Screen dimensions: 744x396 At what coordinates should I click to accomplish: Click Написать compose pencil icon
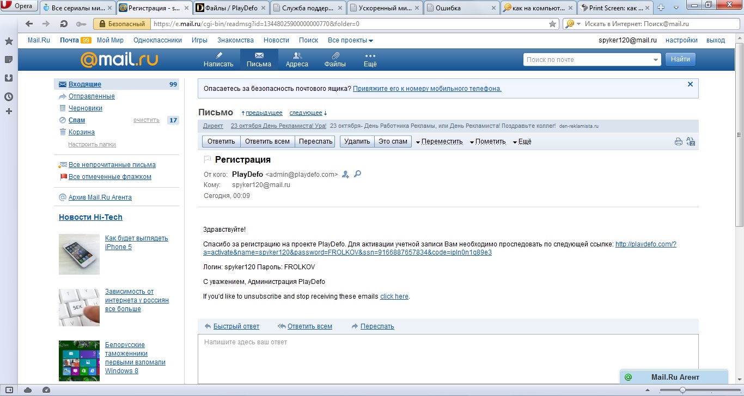click(218, 59)
